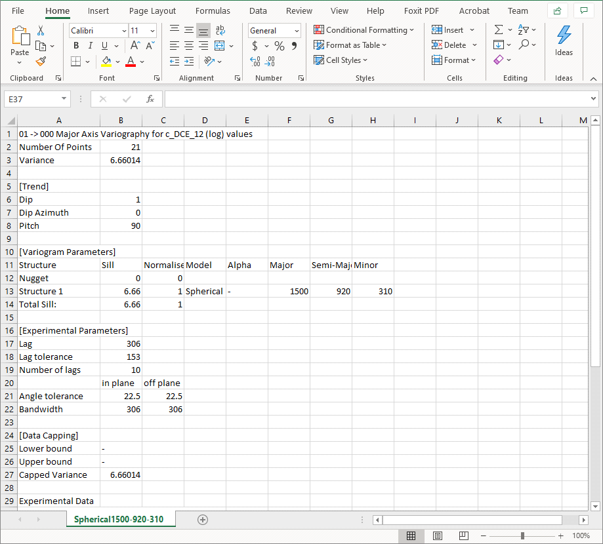The image size is (603, 544).
Task: Click the Increase Indent icon
Action: (190, 61)
